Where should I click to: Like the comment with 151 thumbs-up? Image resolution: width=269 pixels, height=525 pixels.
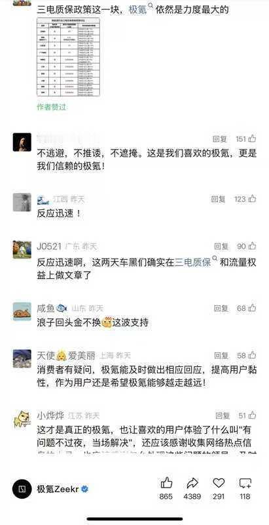pos(253,138)
